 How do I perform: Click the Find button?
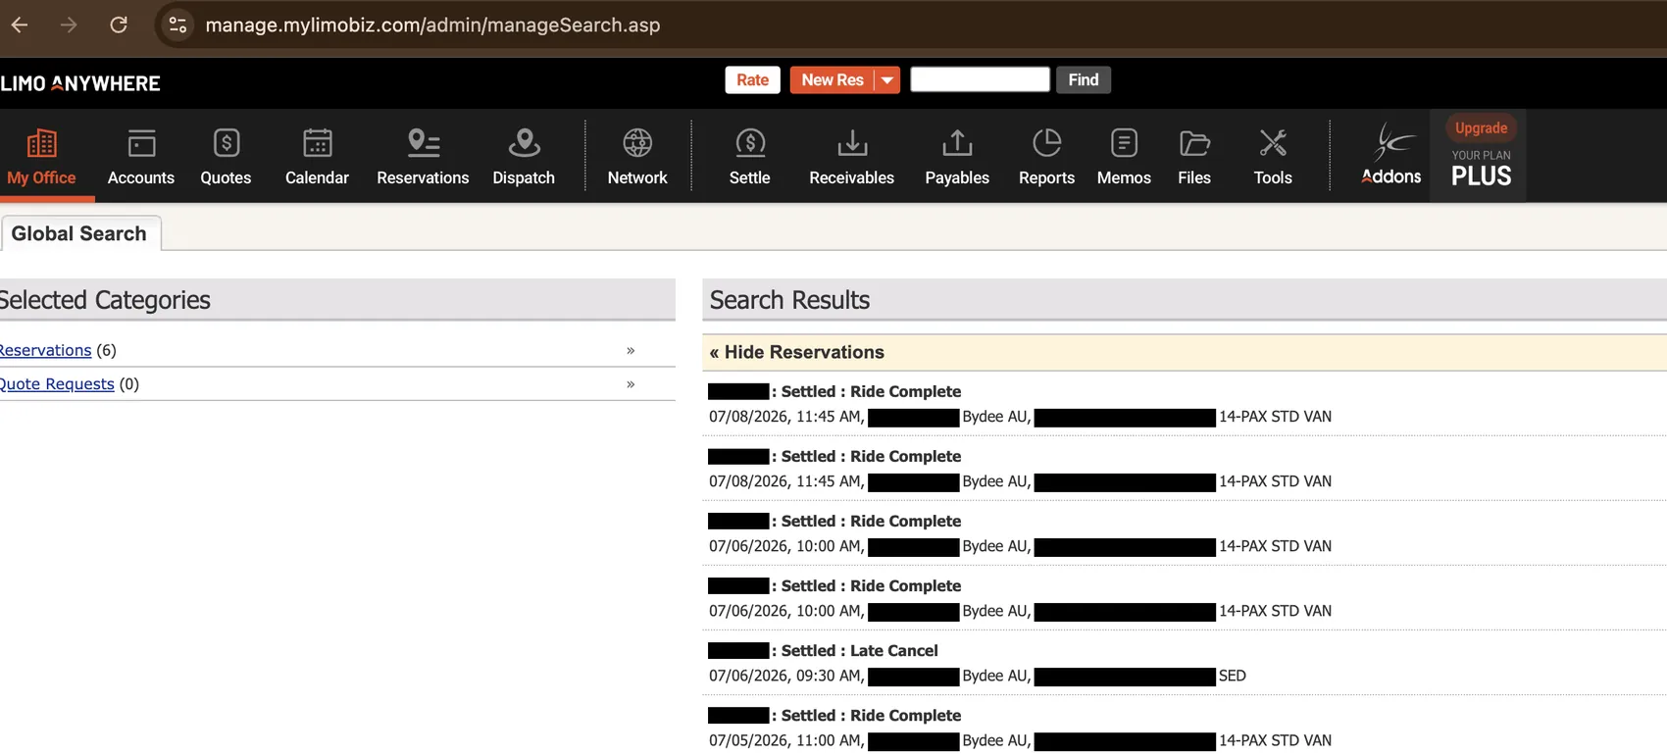tap(1084, 80)
